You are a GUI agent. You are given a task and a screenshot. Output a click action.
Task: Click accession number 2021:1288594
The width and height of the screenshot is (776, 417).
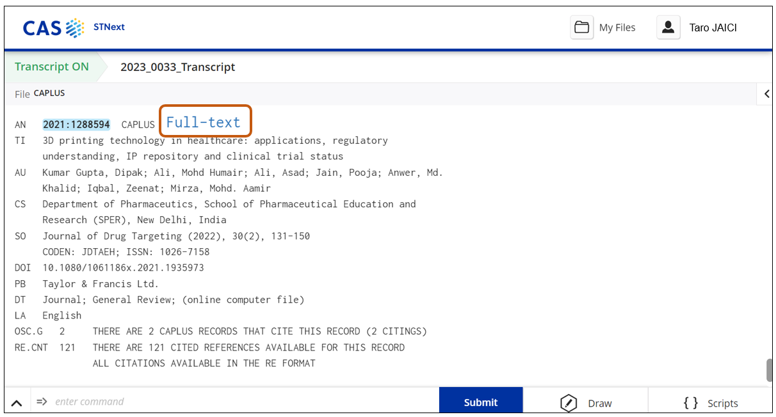[76, 125]
